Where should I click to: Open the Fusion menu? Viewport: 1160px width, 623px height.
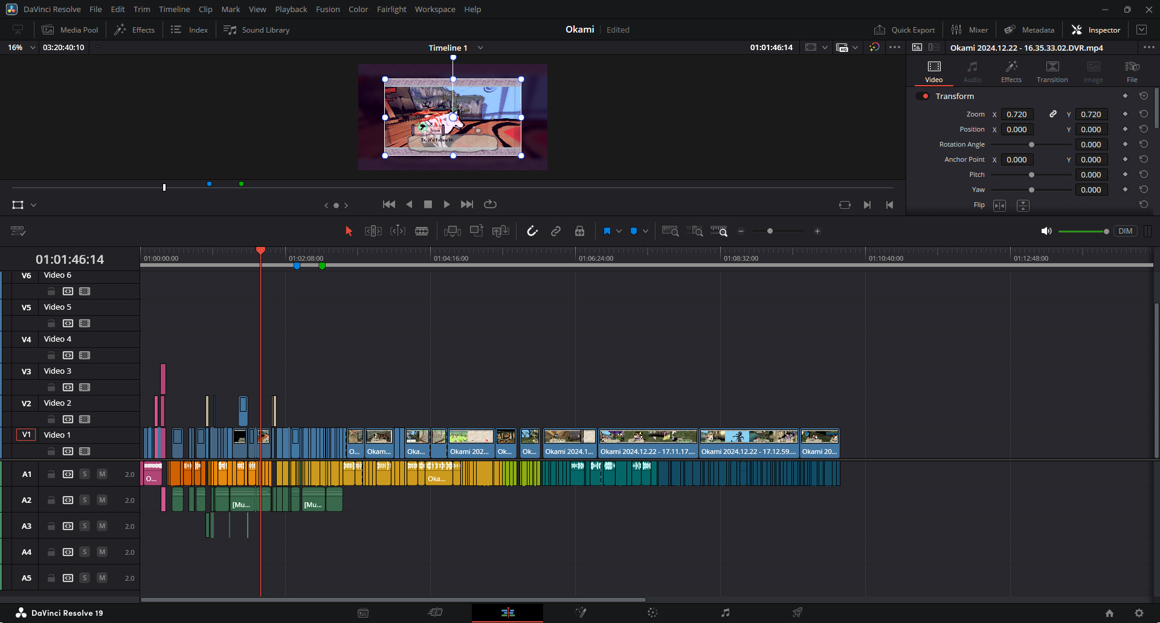(327, 9)
